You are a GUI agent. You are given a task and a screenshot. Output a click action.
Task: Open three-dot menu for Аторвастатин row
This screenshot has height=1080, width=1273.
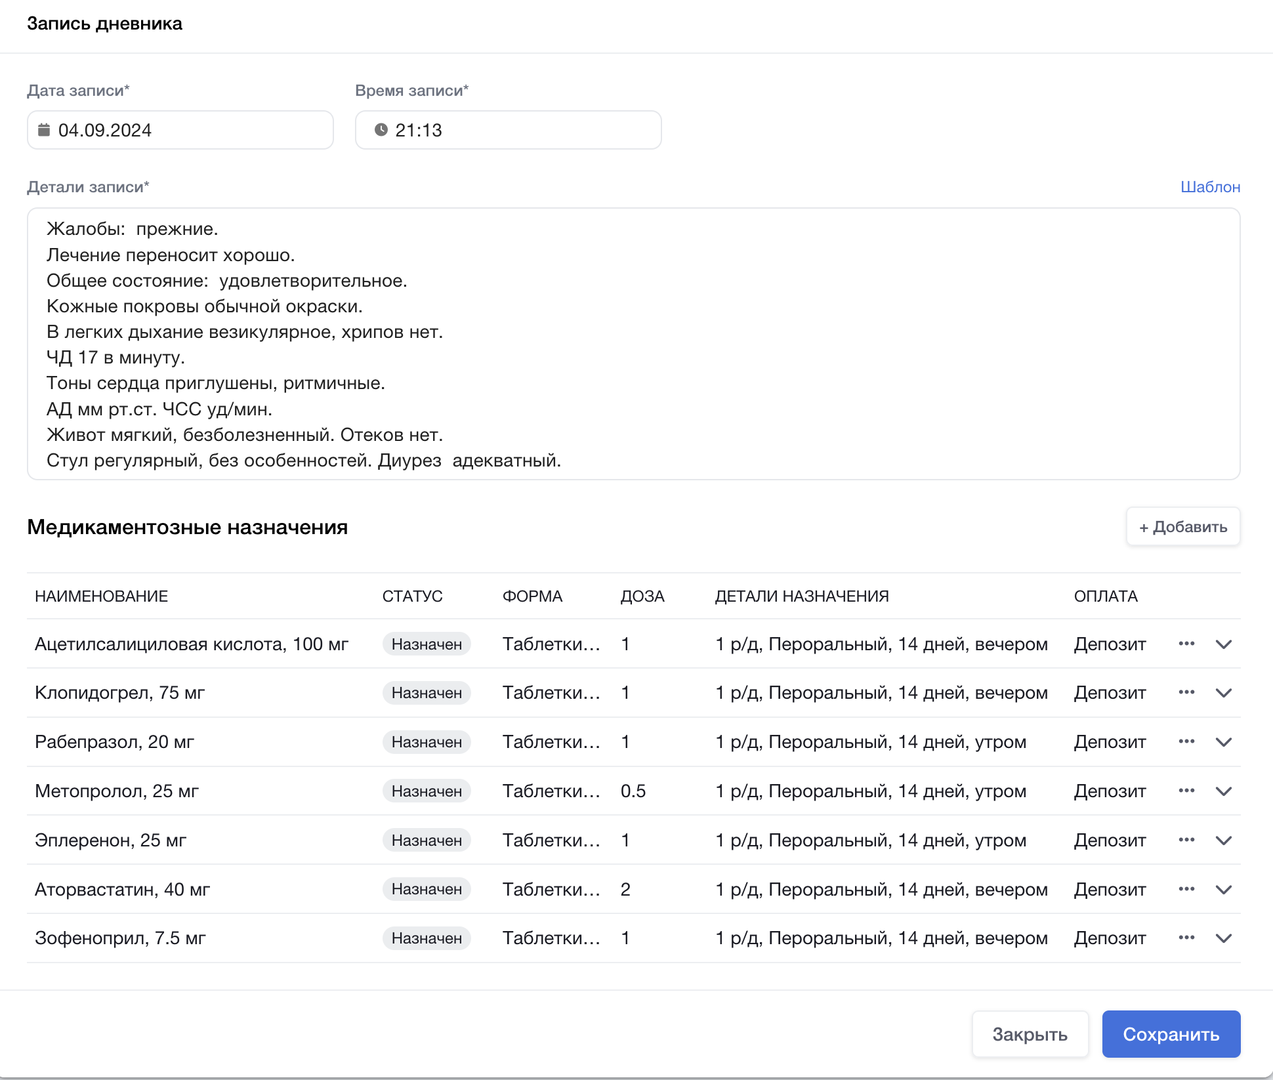coord(1186,889)
